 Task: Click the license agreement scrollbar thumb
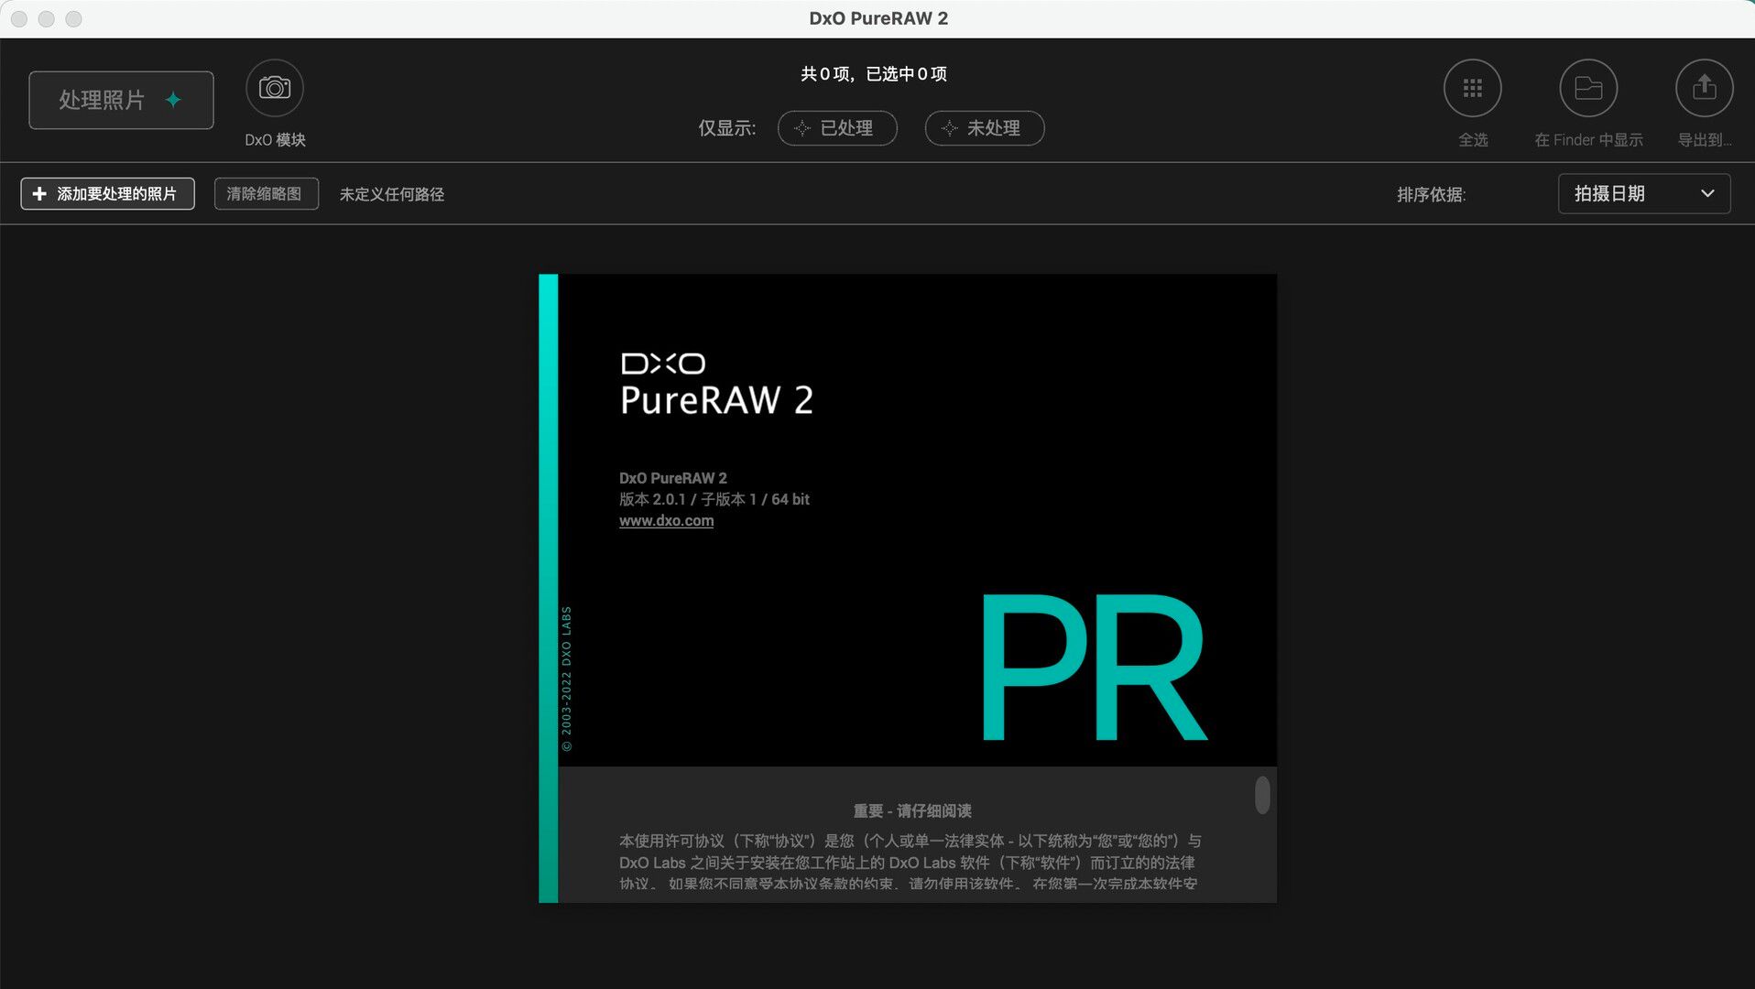[x=1262, y=795]
